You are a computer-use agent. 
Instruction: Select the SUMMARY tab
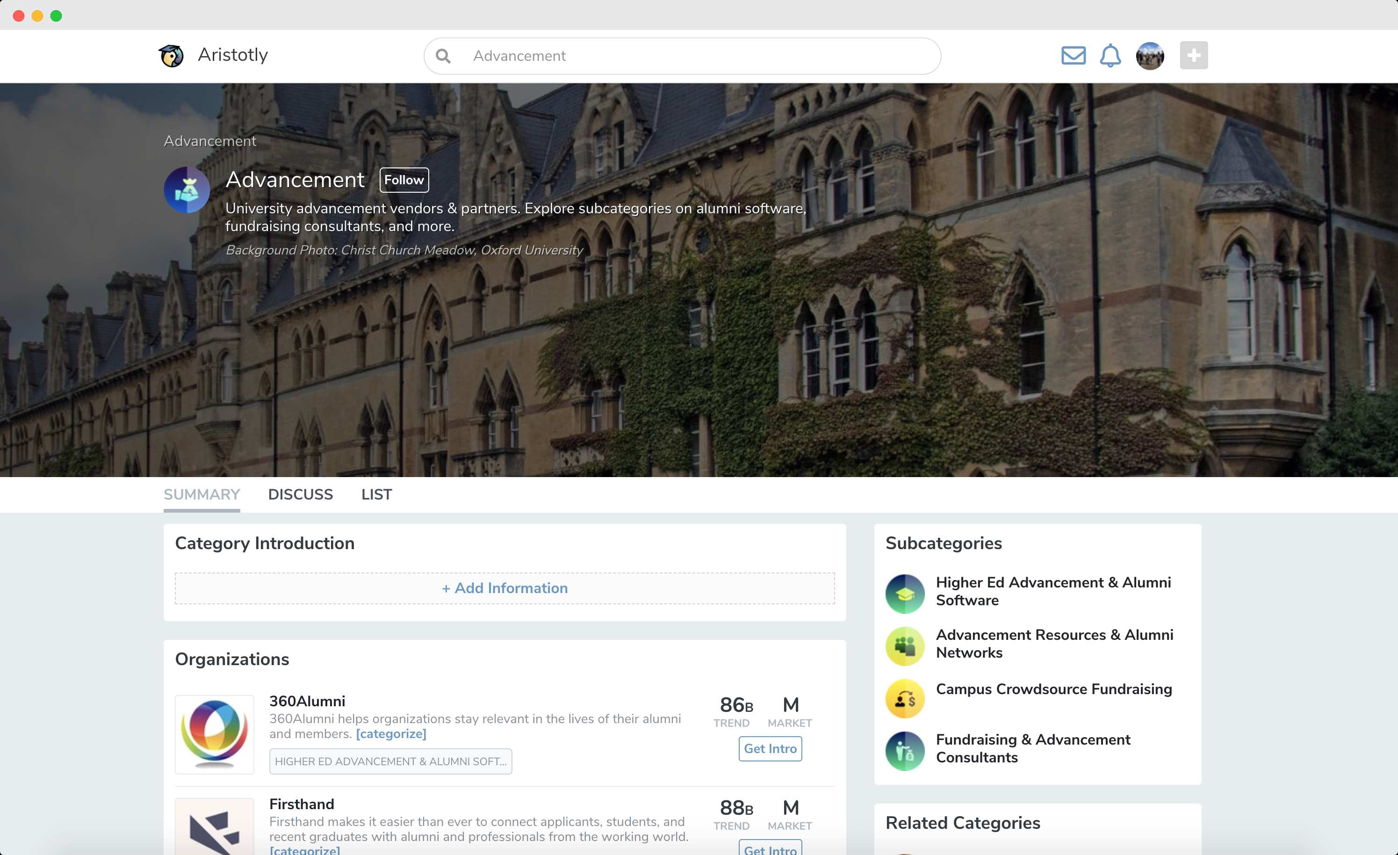pos(202,494)
